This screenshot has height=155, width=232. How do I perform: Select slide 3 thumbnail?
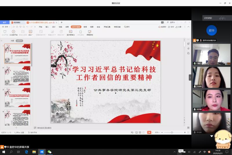[x=17, y=97]
